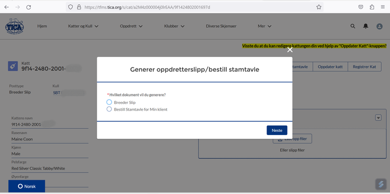Image resolution: width=390 pixels, height=194 pixels.
Task: Click the Neste button
Action: pos(277,130)
